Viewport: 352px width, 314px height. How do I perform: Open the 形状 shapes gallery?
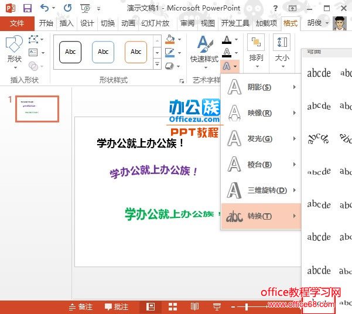pyautogui.click(x=14, y=52)
